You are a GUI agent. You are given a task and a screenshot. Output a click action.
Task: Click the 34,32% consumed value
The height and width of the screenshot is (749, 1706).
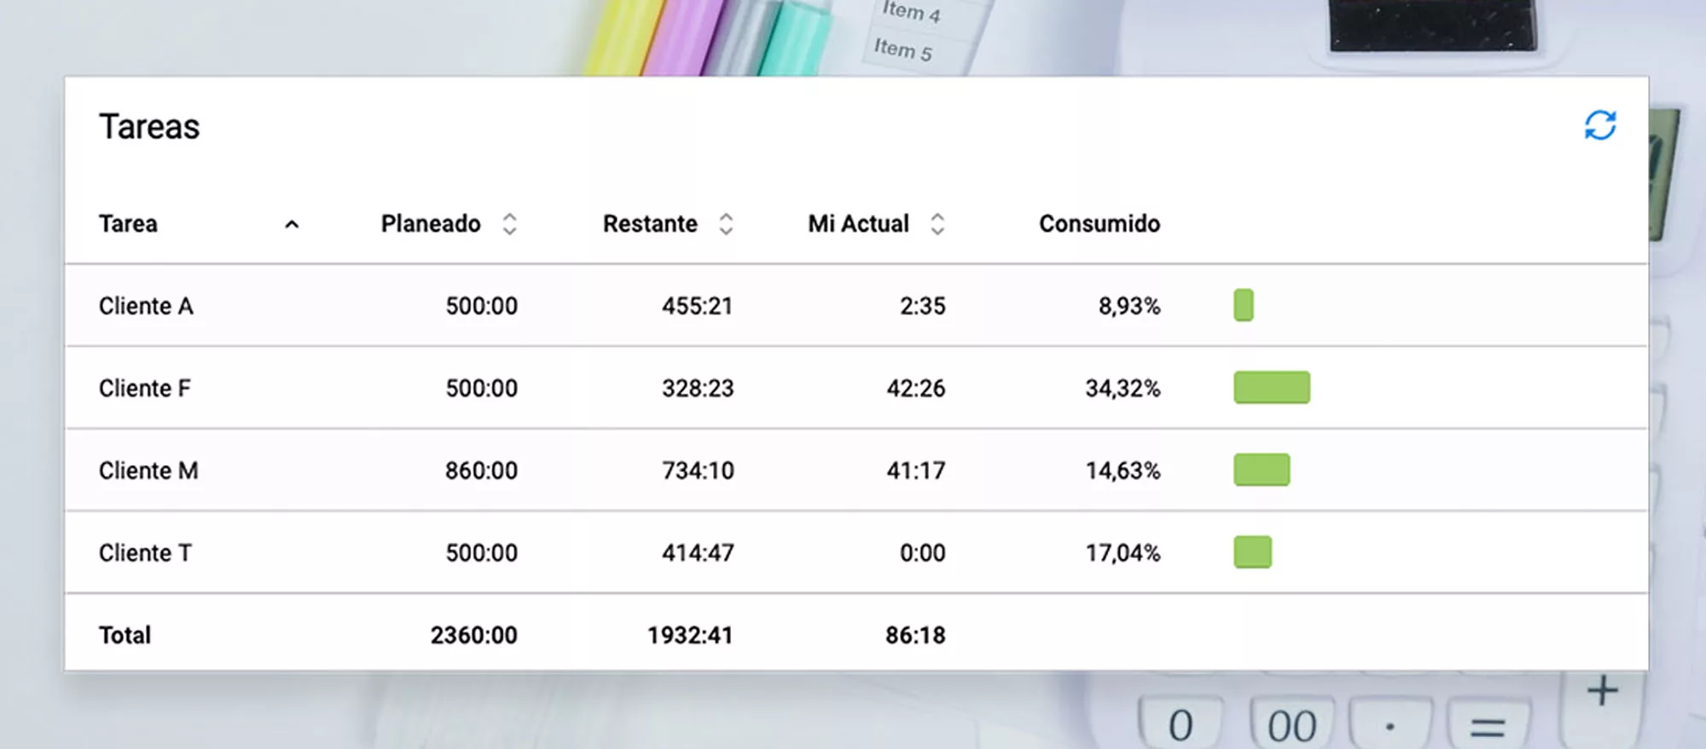(1123, 389)
